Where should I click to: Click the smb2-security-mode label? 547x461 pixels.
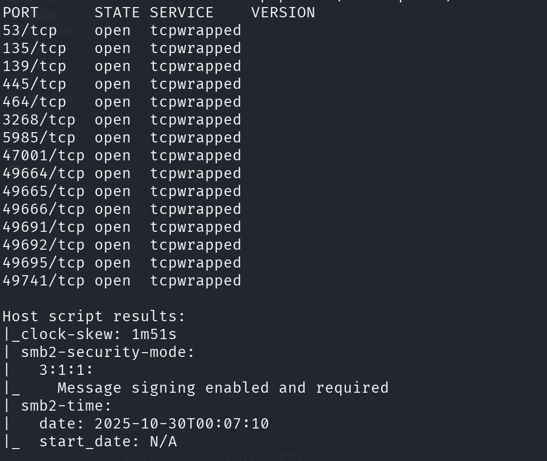click(x=107, y=352)
